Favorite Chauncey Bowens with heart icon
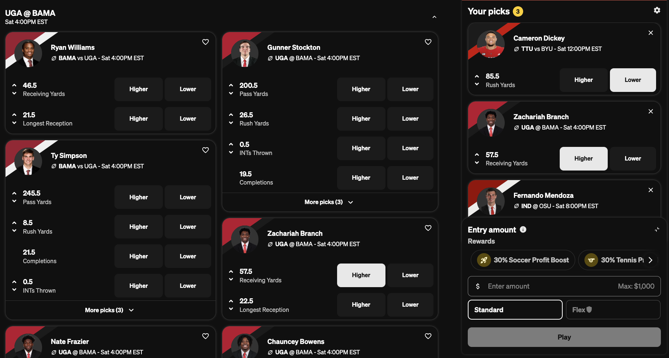The image size is (669, 358). pyautogui.click(x=428, y=336)
